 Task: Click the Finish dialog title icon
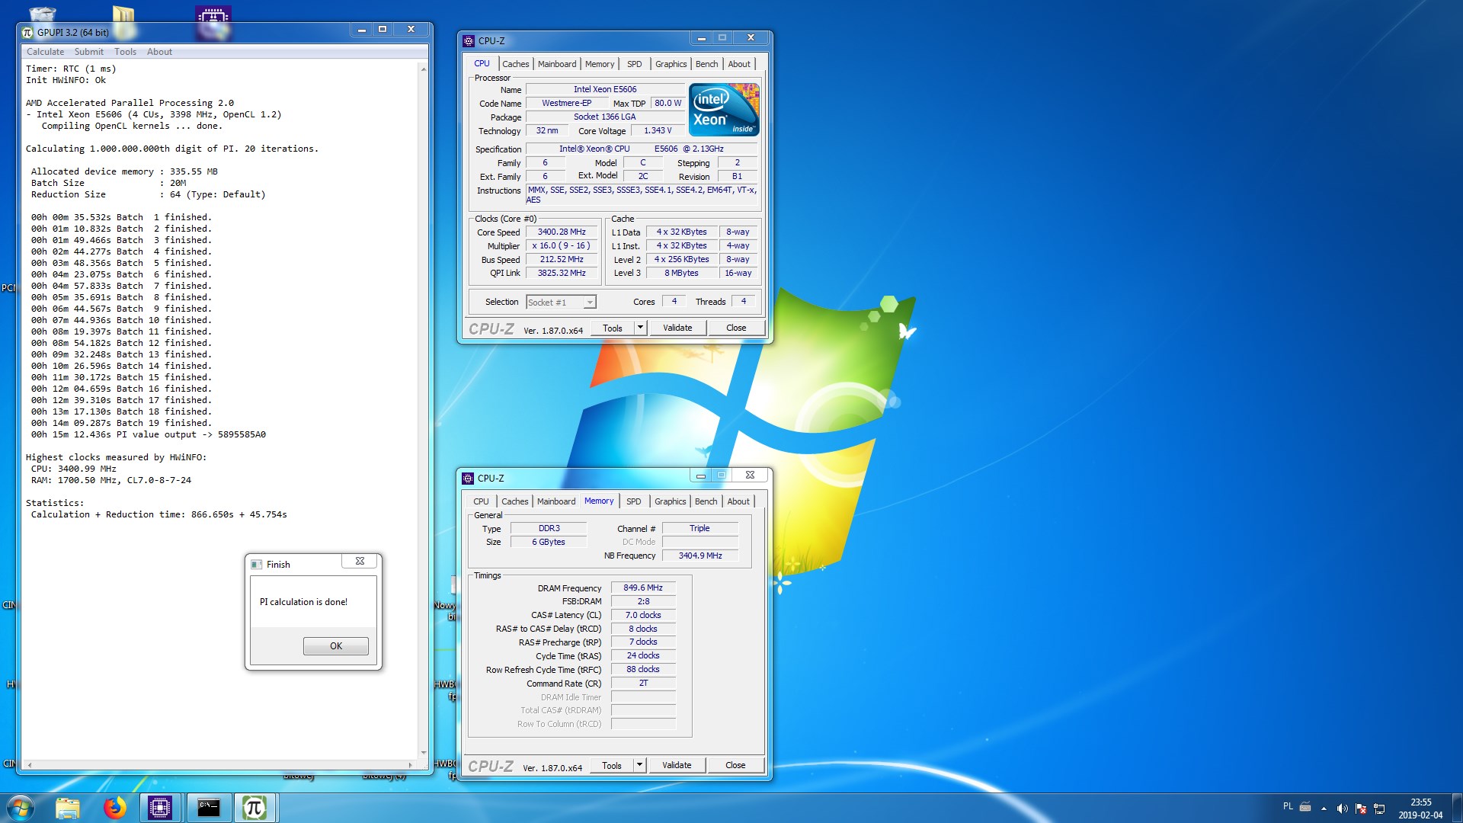(x=257, y=565)
